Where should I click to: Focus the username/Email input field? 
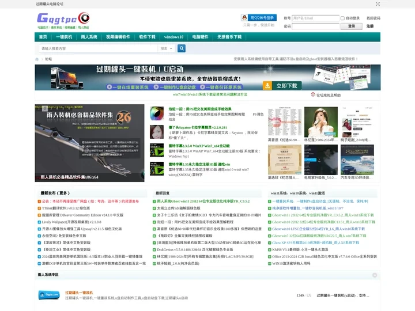tap(315, 18)
